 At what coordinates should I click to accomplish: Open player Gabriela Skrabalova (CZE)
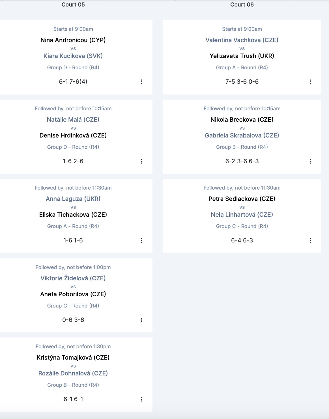242,136
